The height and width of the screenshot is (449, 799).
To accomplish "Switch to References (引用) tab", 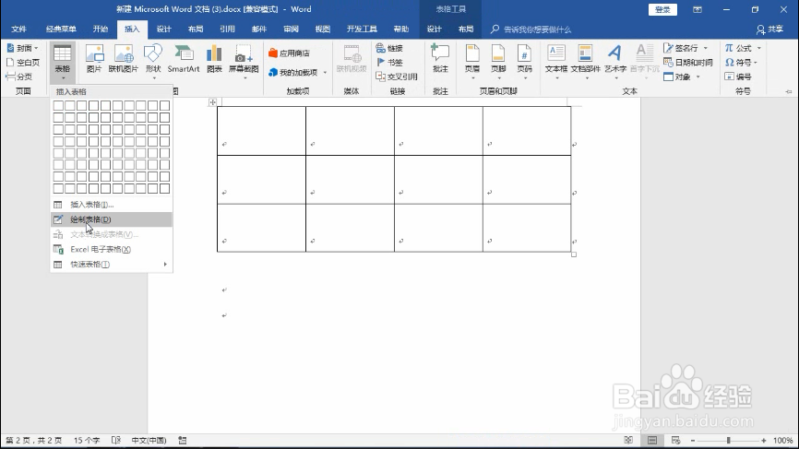I will coord(227,29).
